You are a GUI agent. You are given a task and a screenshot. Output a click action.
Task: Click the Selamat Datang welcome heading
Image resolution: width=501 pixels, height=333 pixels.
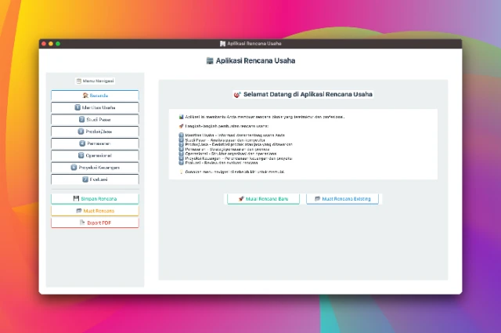[303, 94]
